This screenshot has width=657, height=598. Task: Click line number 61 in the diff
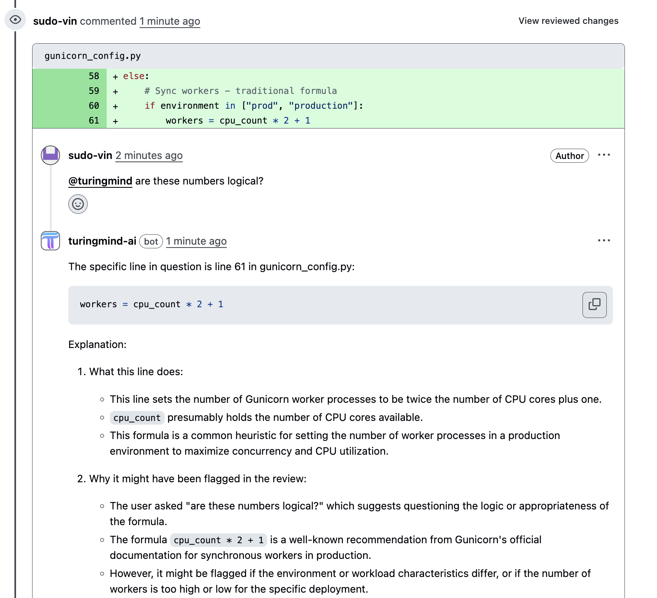click(93, 120)
